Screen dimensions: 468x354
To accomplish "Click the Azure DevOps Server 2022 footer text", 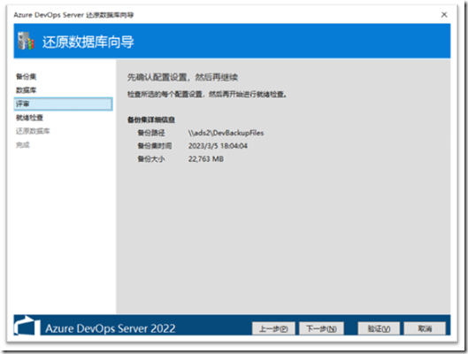I will point(111,328).
